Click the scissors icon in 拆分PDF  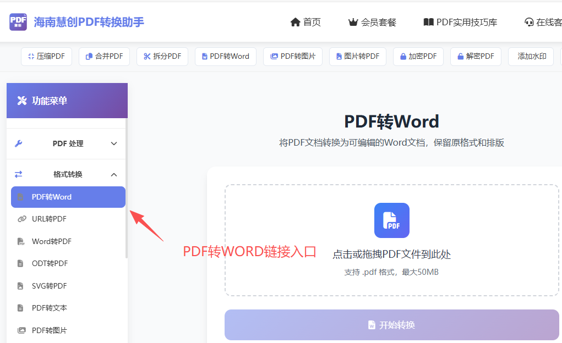click(x=147, y=56)
